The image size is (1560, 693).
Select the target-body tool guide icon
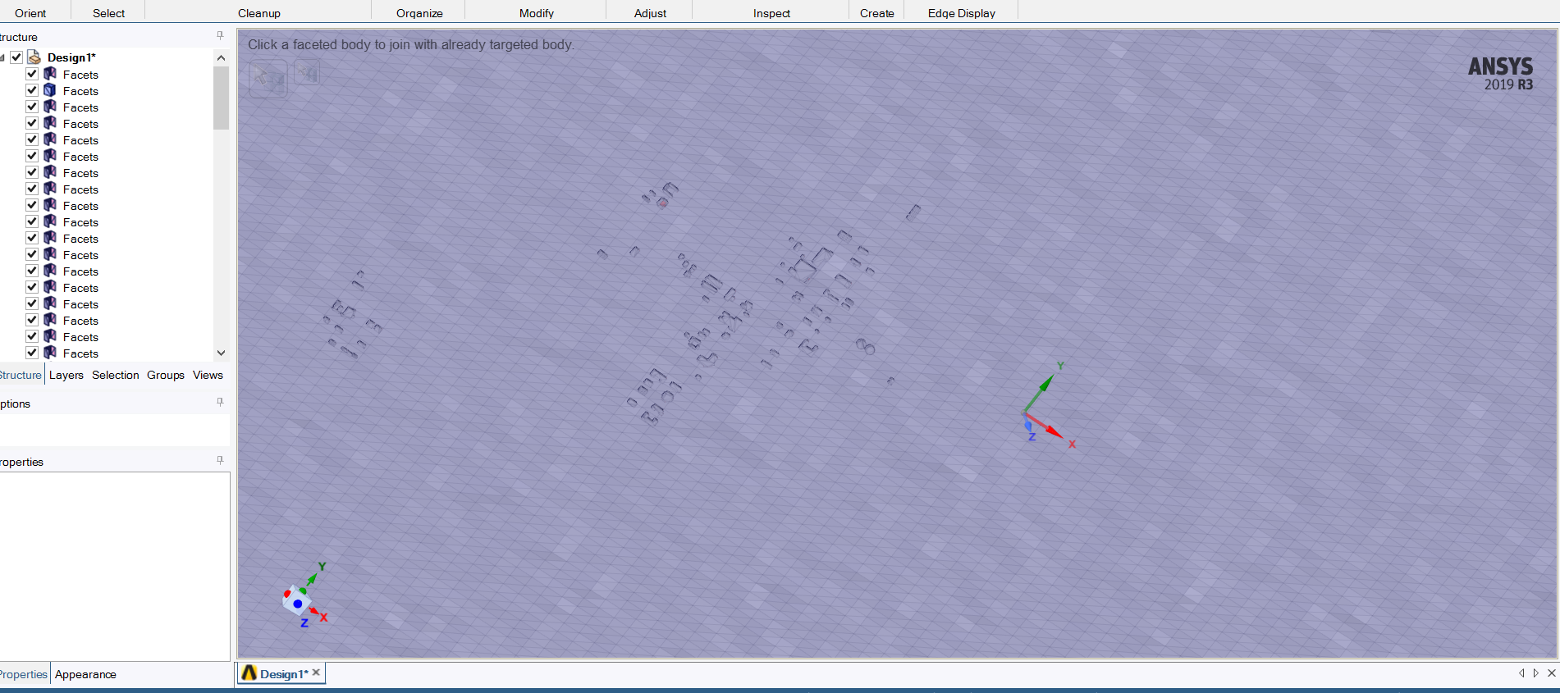pos(268,78)
